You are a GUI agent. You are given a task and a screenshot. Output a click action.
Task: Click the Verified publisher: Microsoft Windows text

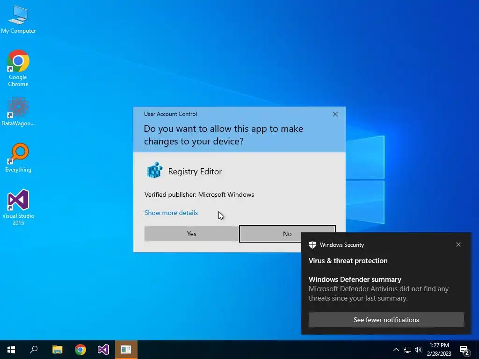click(x=199, y=194)
